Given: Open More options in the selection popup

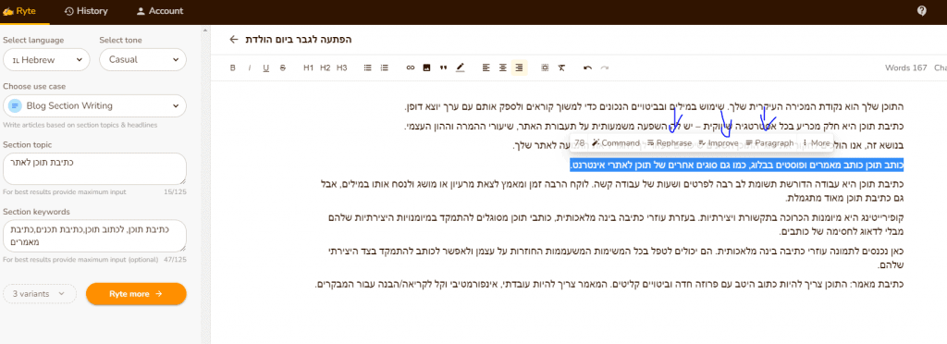Looking at the screenshot, I should [816, 143].
